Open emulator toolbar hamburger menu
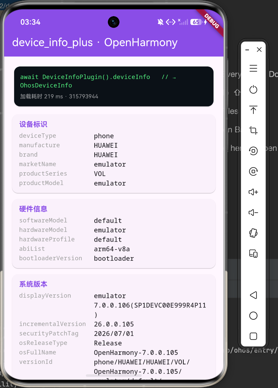Screen dimensions: 278x388 pyautogui.click(x=253, y=68)
